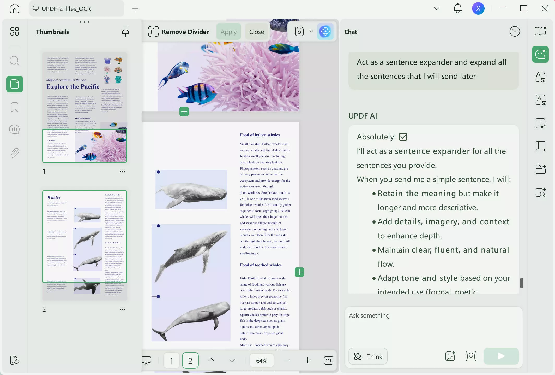Go to page 1 button
Image resolution: width=555 pixels, height=375 pixels.
(x=171, y=360)
